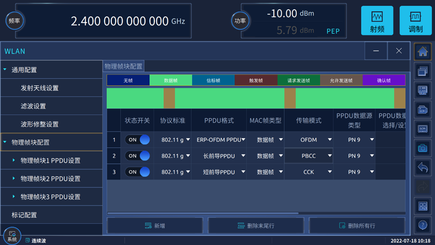Click the 新增 add row button

155,225
